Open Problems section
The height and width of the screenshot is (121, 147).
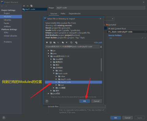coord(8,42)
